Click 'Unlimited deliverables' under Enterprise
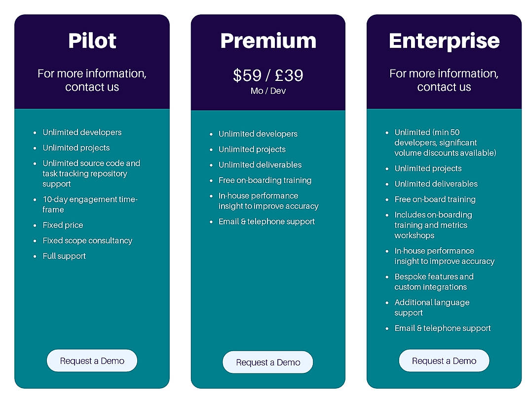 pos(436,183)
